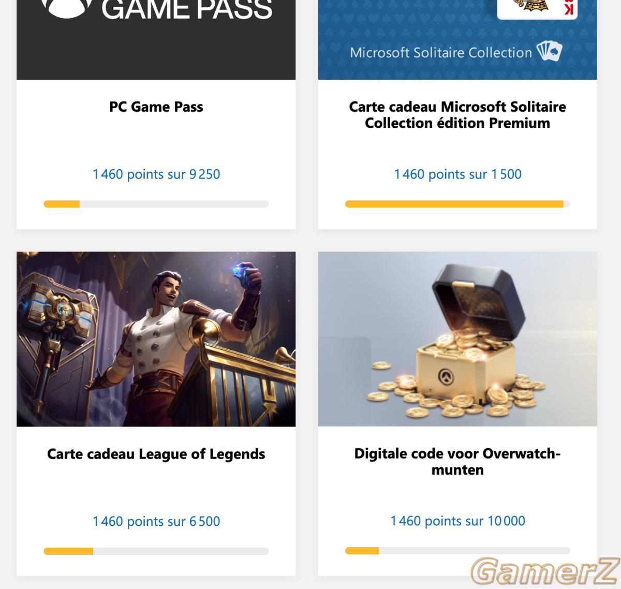Open the PC Game Pass reward title
621x589 pixels.
(156, 107)
